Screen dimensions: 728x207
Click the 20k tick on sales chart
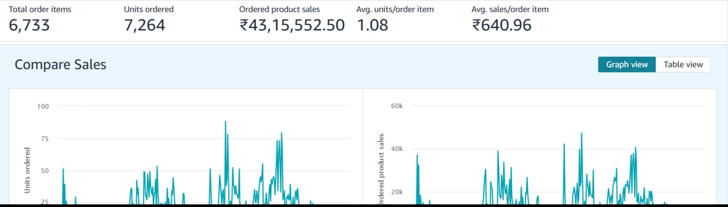(397, 192)
